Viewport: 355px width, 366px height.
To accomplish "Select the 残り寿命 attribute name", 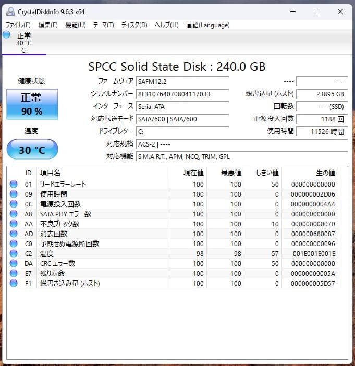I will click(52, 274).
